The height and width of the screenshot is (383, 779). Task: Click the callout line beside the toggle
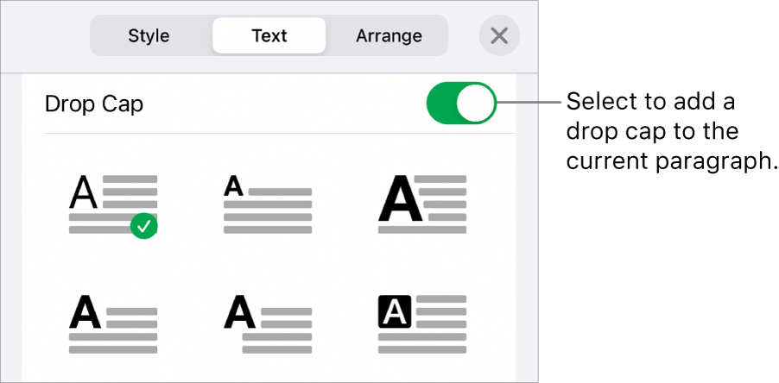(529, 104)
